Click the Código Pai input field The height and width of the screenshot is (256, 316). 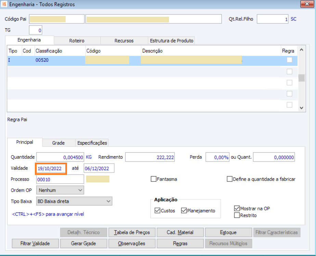coord(57,19)
